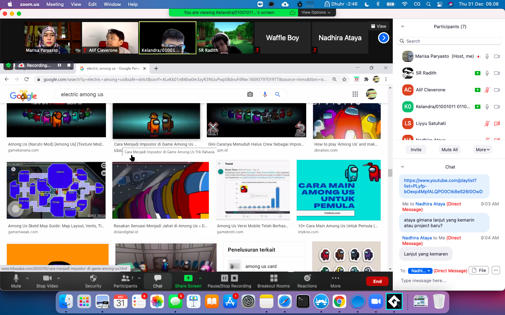Open View Options dropdown

tap(316, 12)
